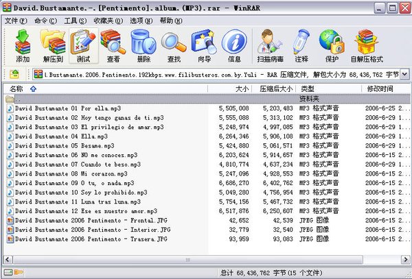Click the image icon of Interior.JPG
412x279 pixels.
pos(10,230)
